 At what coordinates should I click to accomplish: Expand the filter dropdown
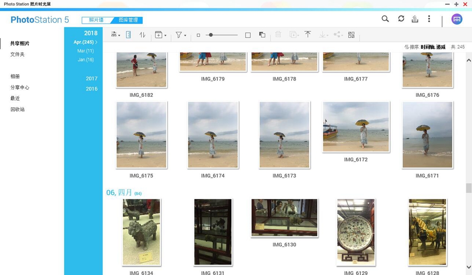(181, 35)
